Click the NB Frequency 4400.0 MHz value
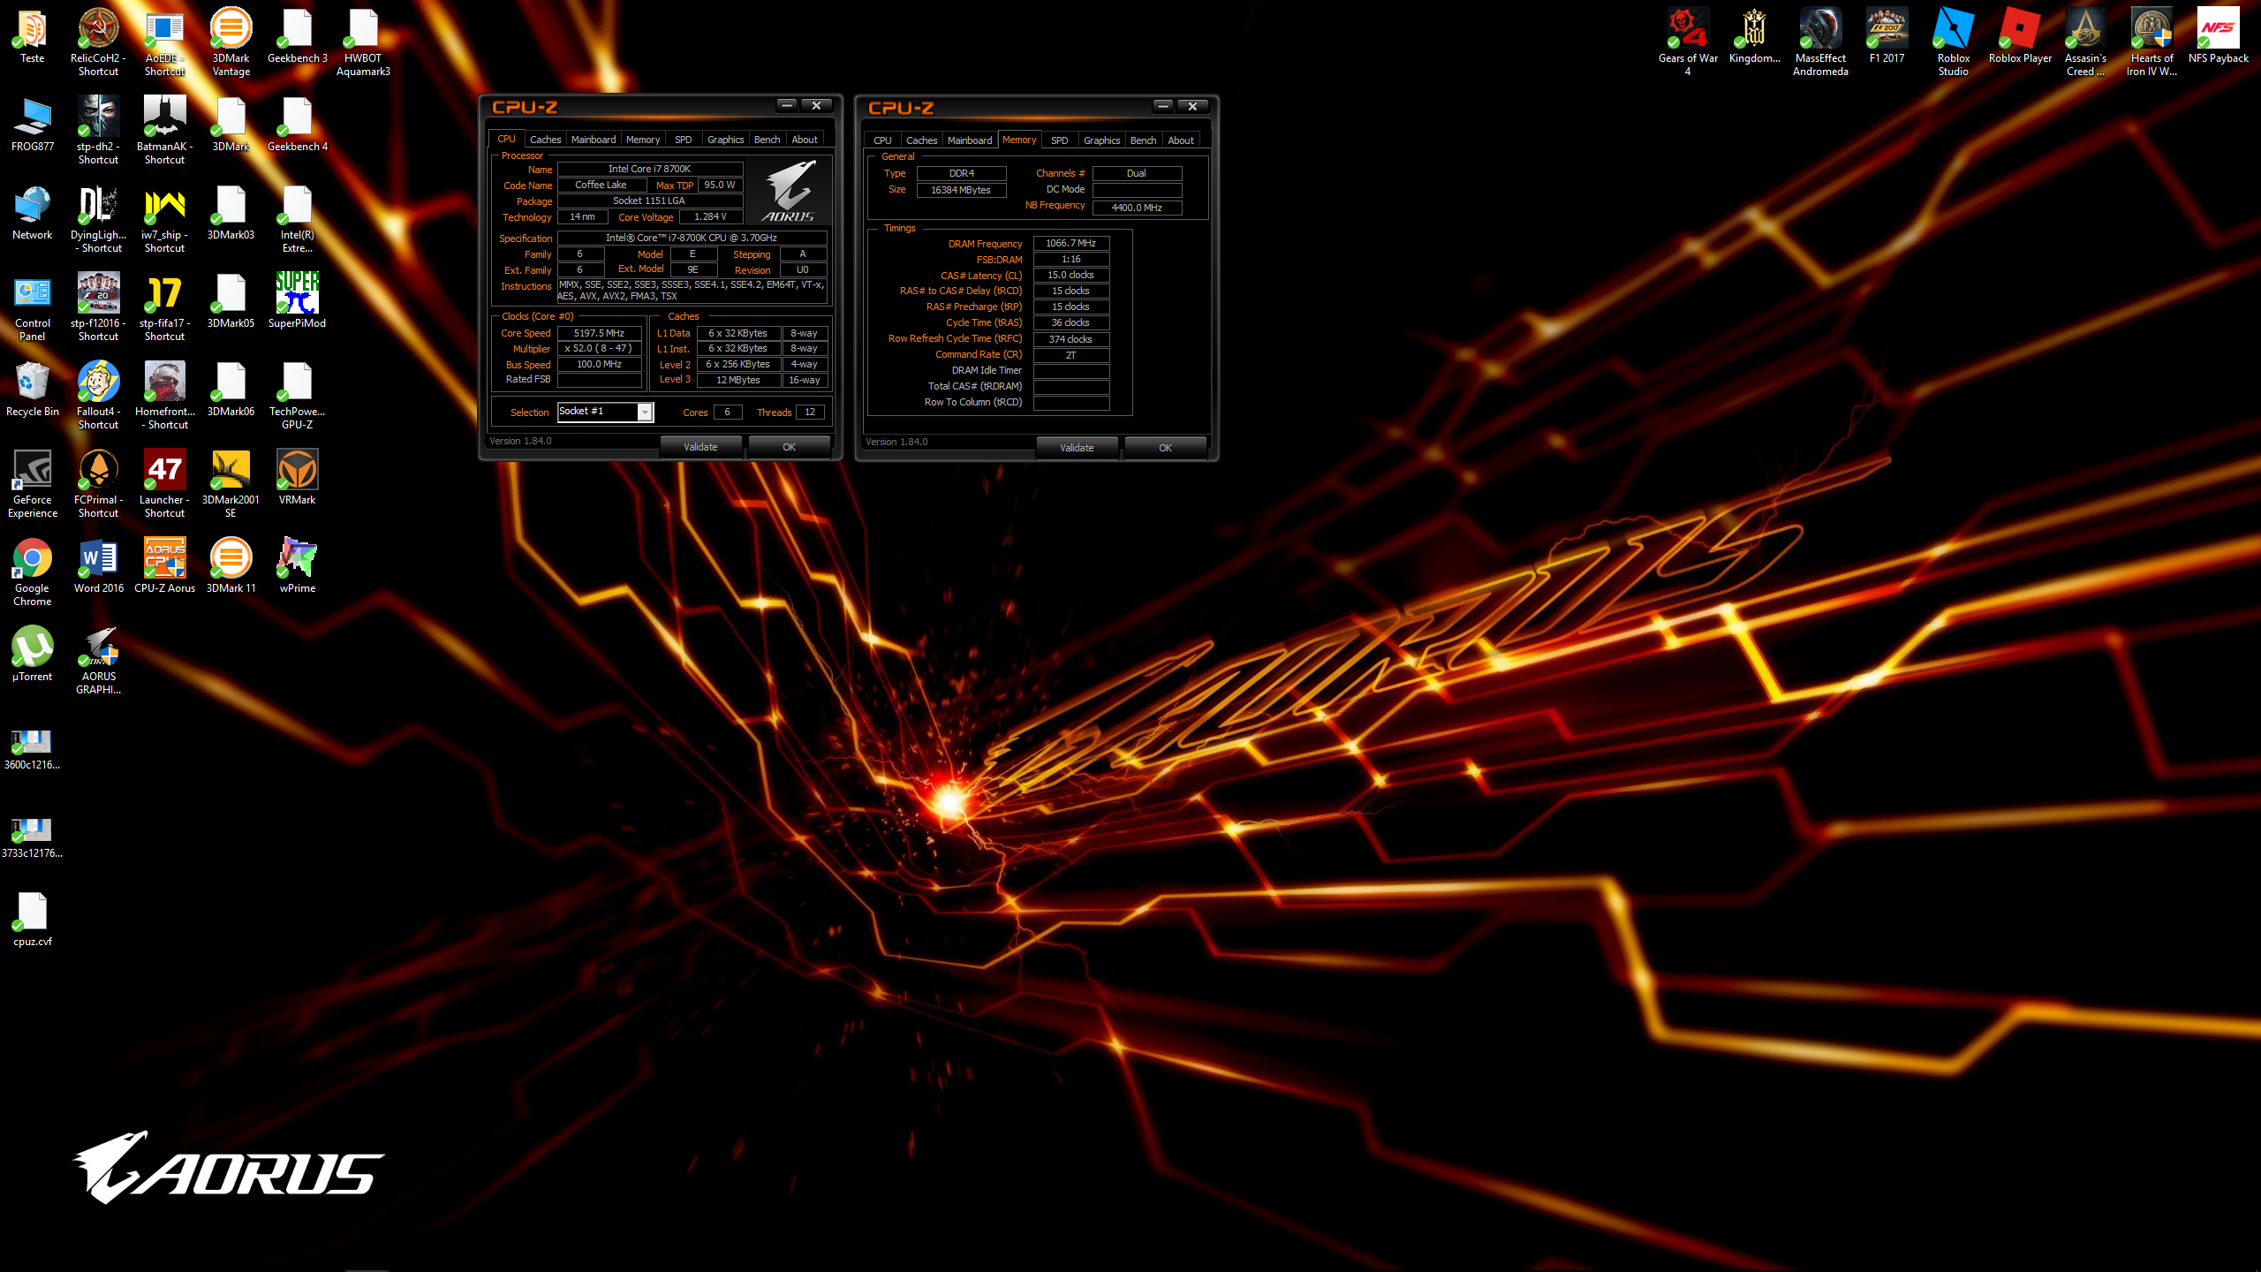The height and width of the screenshot is (1272, 2261). coord(1137,208)
